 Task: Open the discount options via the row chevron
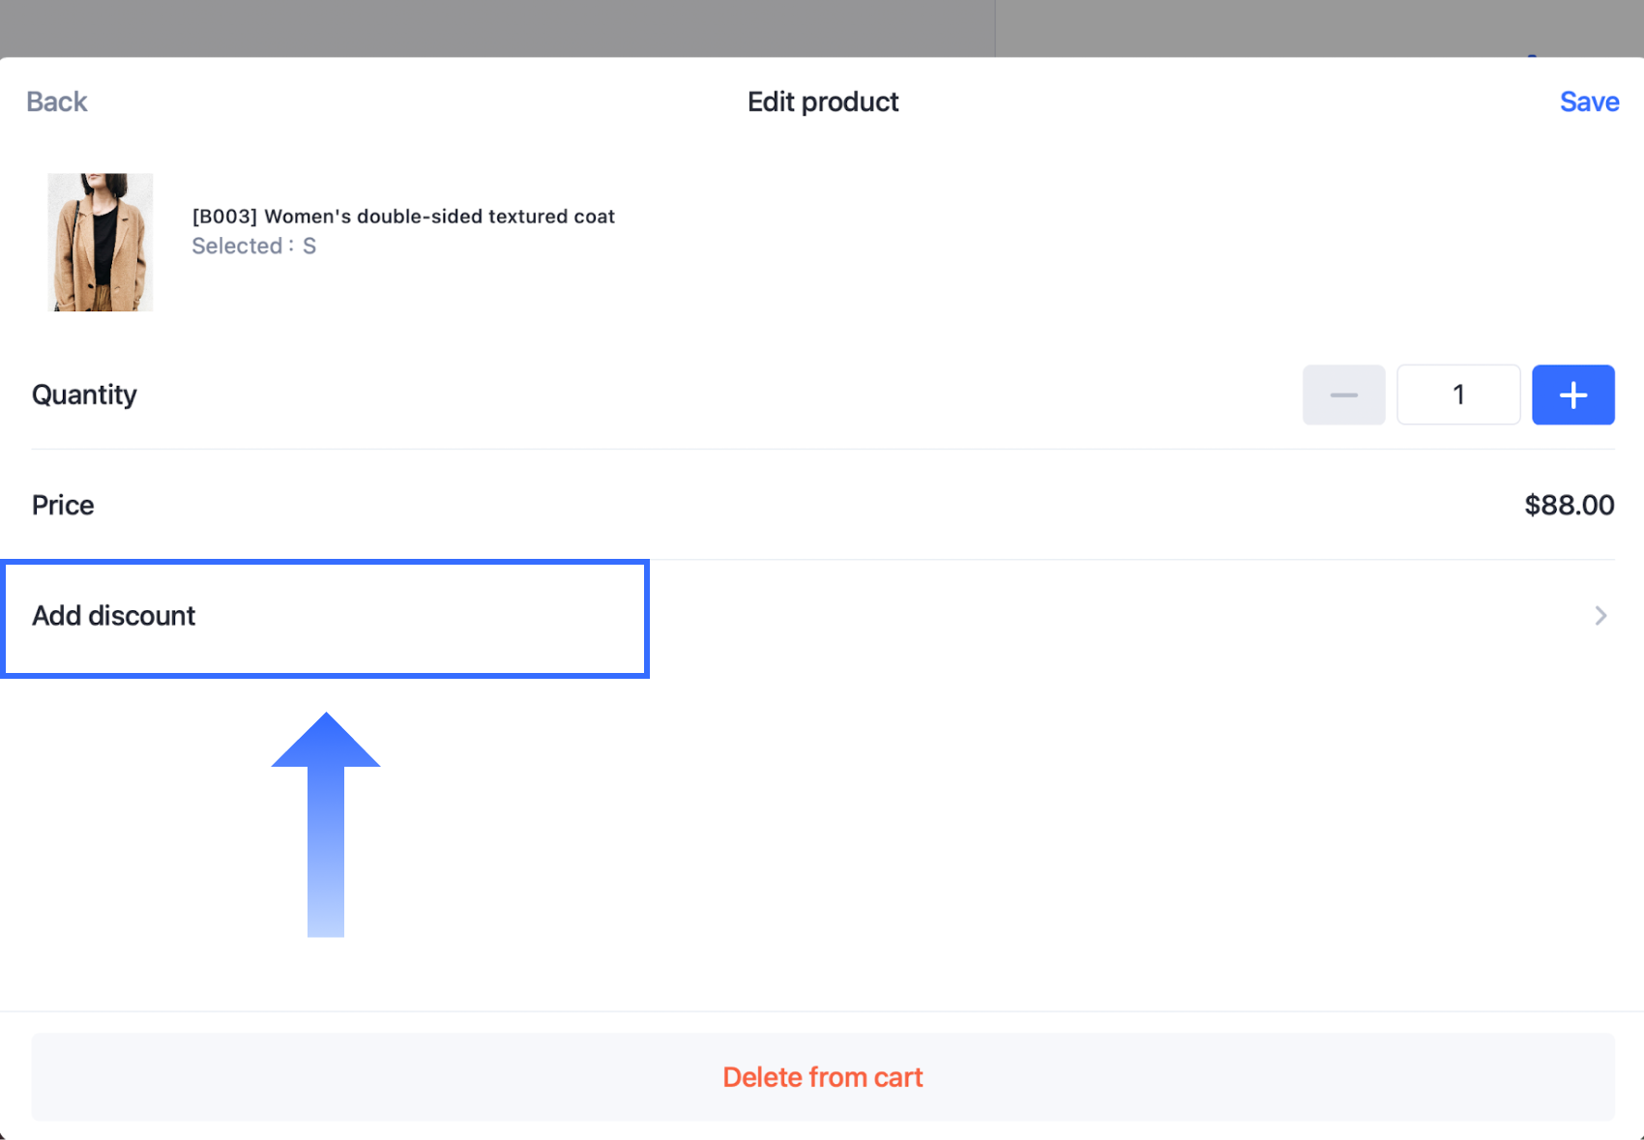[x=1600, y=616]
